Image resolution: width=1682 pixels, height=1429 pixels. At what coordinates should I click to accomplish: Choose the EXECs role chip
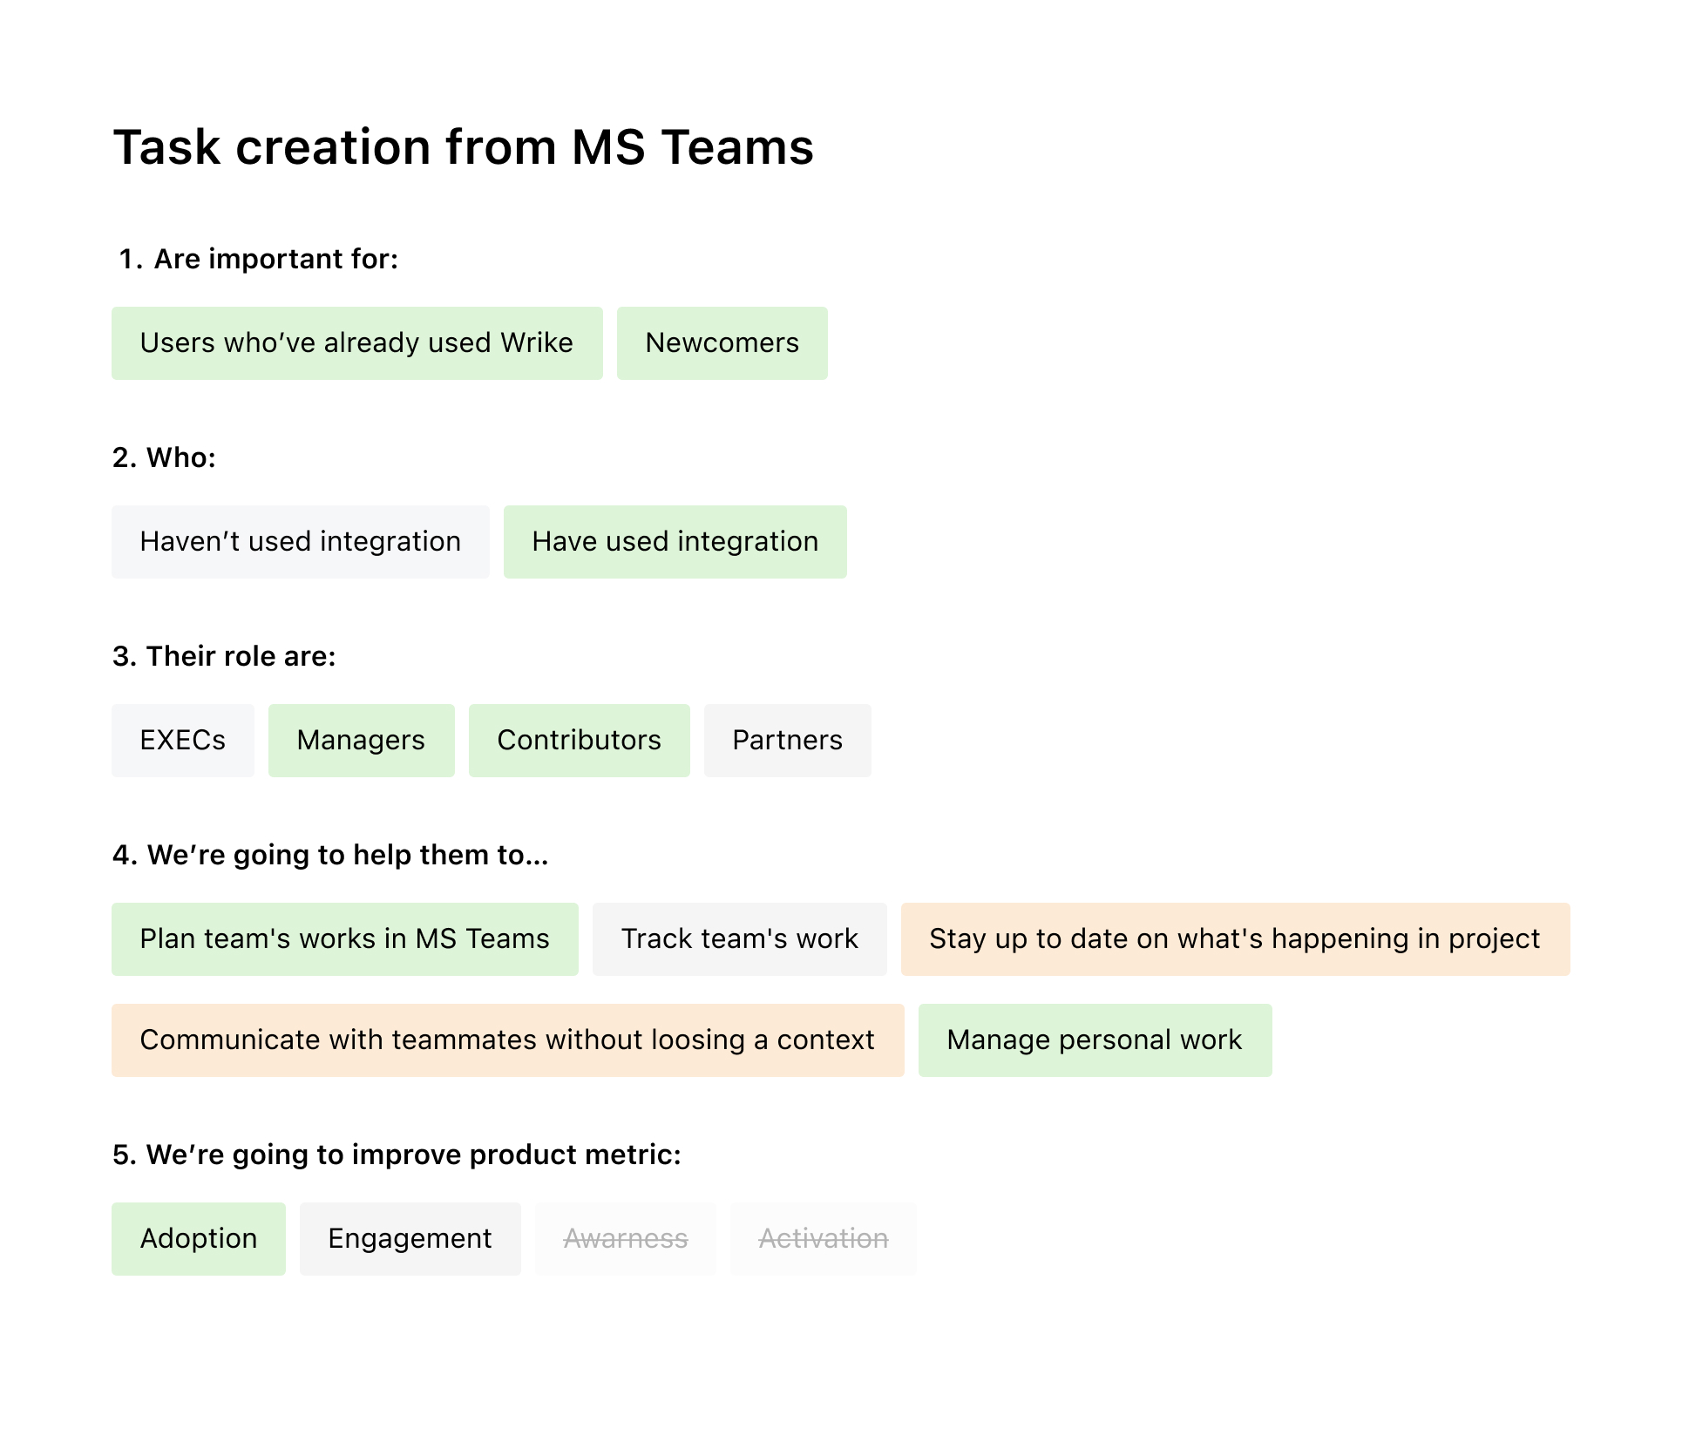[182, 740]
